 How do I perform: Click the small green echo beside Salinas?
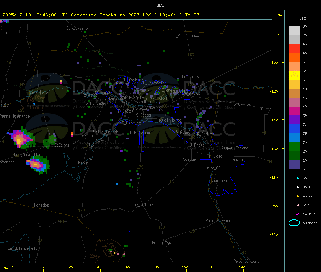tap(50, 140)
